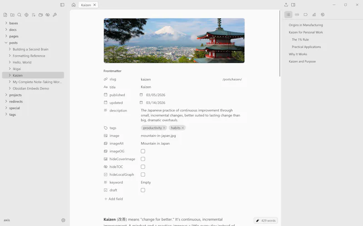Close the Kaizen tab
Viewport: 363px width, 226px height.
click(94, 5)
